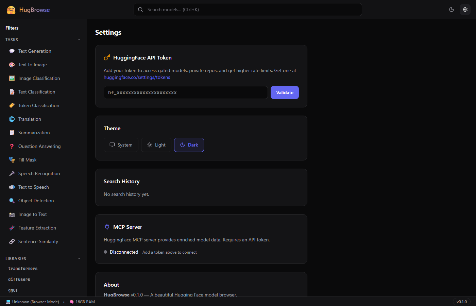Click the HugBrowse hugging face logo icon
The width and height of the screenshot is (476, 306).
click(11, 10)
